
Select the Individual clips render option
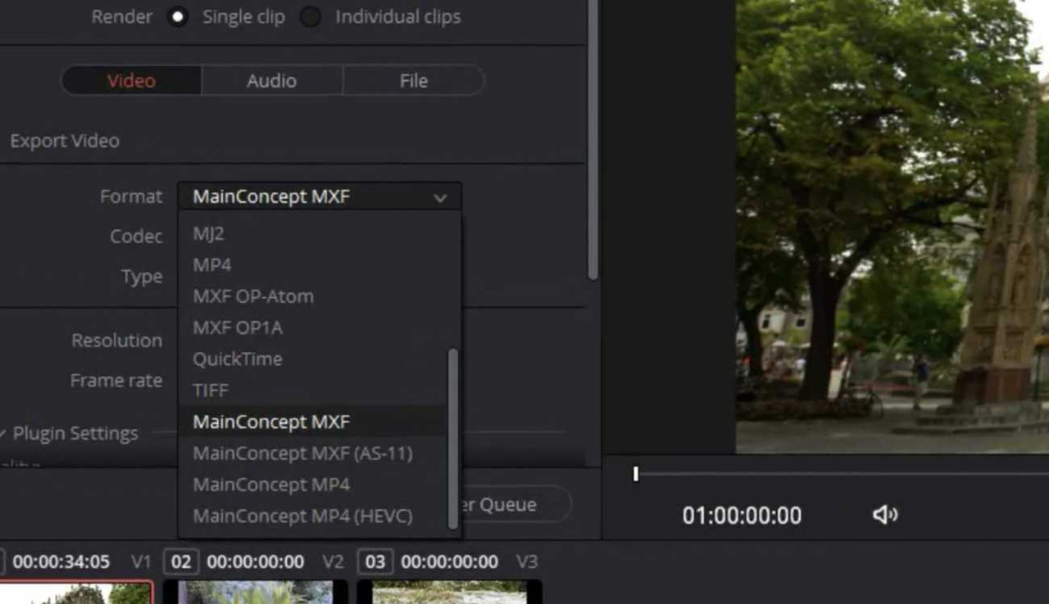[x=310, y=16]
